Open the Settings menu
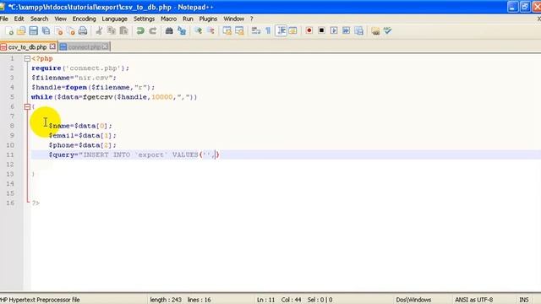 [x=145, y=19]
